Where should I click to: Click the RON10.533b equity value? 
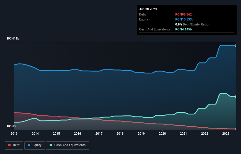184,19
